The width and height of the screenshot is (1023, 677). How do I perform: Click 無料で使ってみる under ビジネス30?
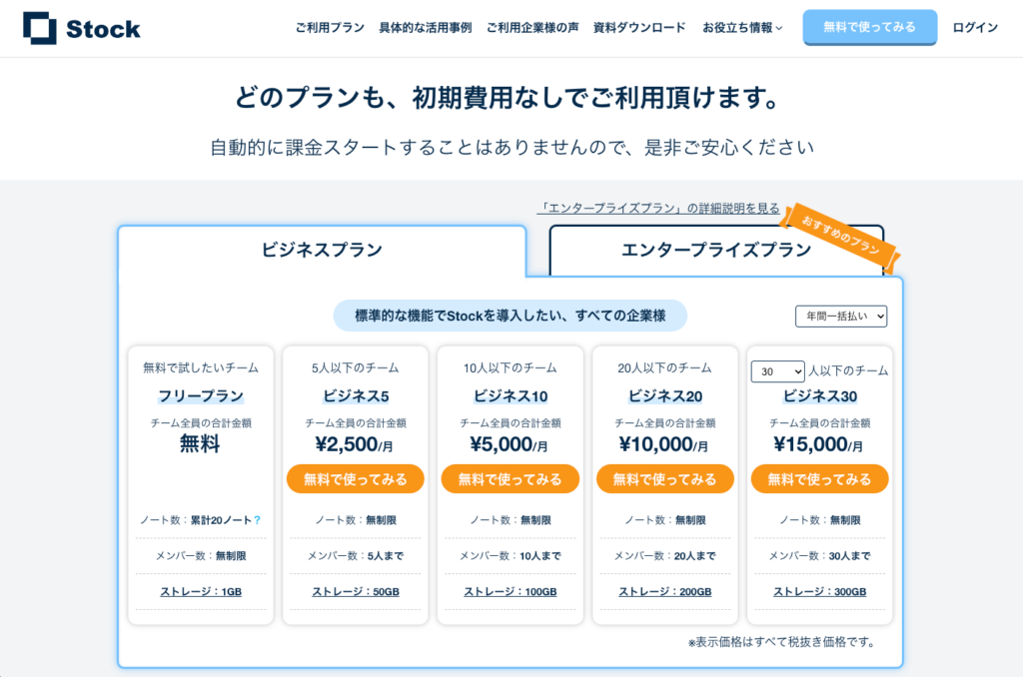819,479
